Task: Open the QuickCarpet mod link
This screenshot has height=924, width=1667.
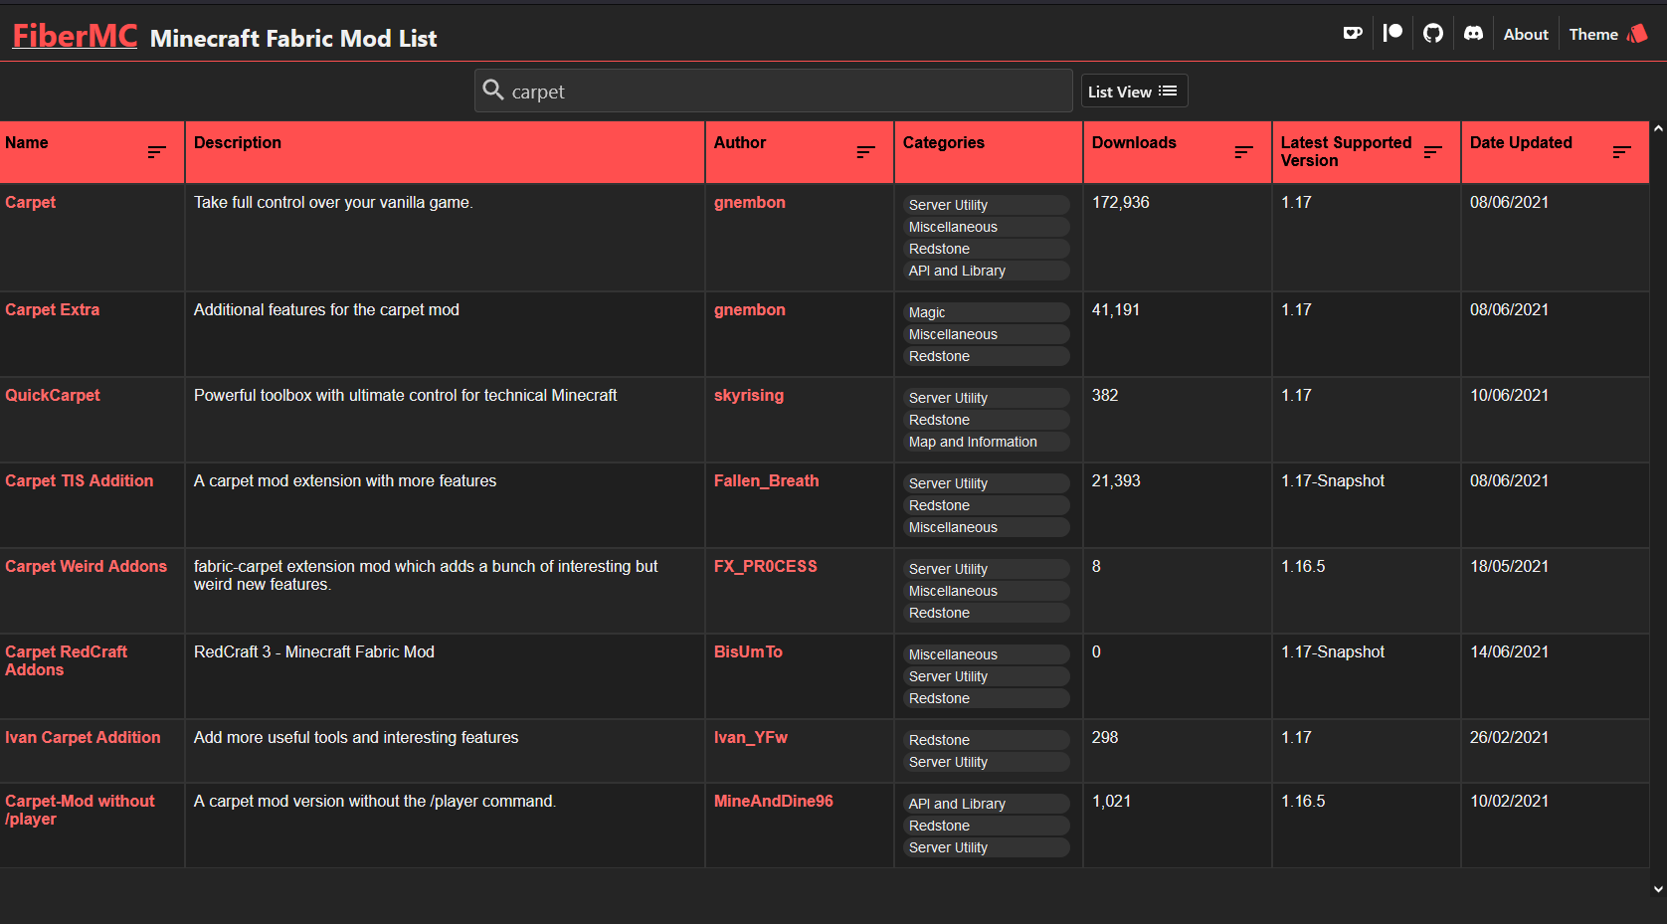Action: point(52,395)
